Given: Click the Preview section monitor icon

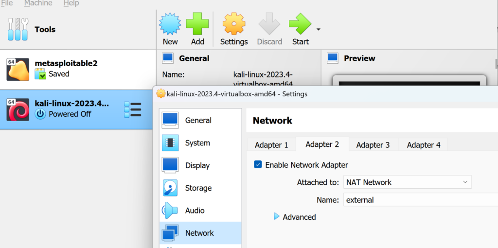Looking at the screenshot, I should point(333,58).
